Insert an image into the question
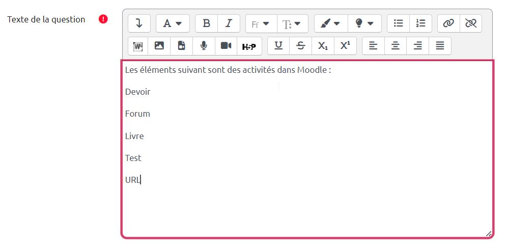This screenshot has width=507, height=243. pos(159,46)
